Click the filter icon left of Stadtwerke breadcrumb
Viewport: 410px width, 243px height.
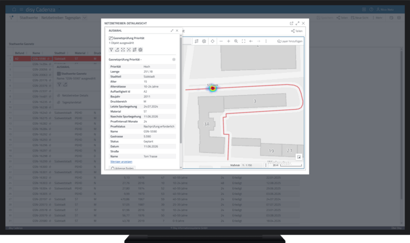(11, 18)
